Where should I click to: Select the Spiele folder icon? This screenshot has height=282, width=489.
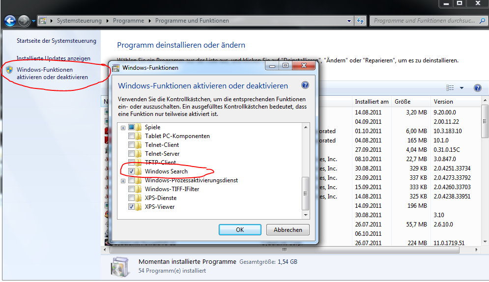click(x=139, y=127)
